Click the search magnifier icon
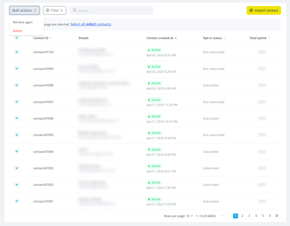 tap(75, 10)
